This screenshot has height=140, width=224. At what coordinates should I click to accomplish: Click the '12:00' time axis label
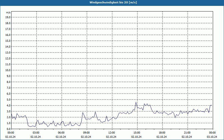[112, 133]
